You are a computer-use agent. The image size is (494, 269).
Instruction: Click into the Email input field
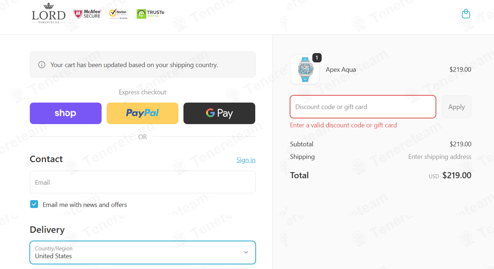click(x=143, y=182)
